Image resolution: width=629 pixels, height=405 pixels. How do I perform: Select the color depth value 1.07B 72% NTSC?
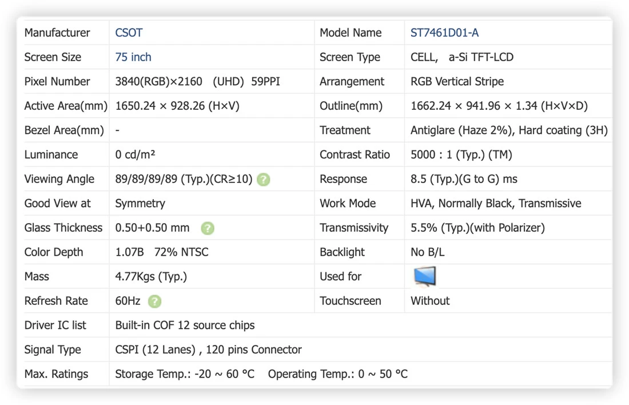click(162, 252)
